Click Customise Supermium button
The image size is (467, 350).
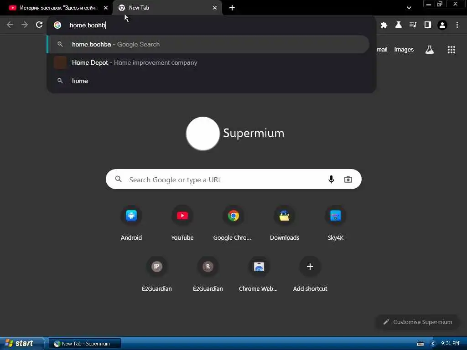418,322
